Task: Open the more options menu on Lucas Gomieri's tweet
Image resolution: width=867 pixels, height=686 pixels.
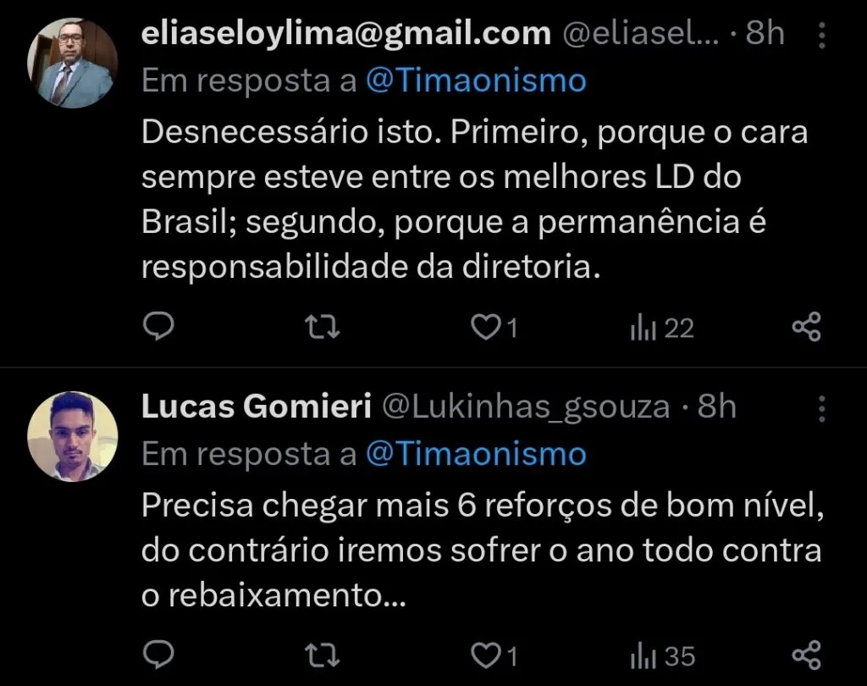Action: tap(822, 409)
